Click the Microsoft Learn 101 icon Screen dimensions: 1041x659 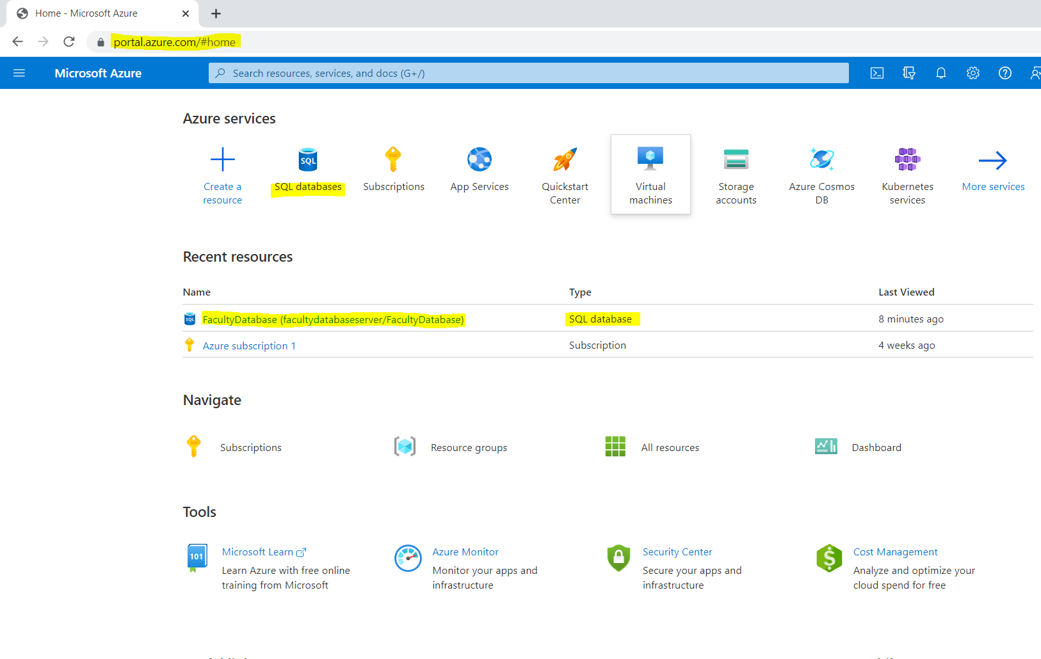point(197,558)
